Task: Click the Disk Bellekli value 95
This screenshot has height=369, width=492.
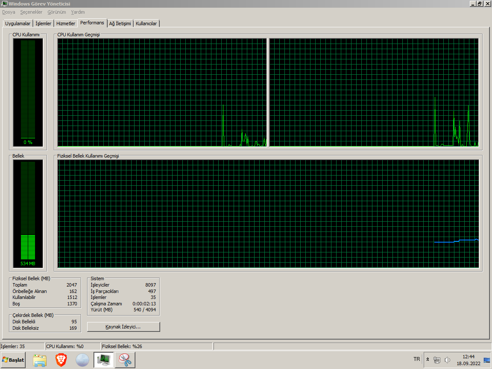Action: (x=74, y=322)
